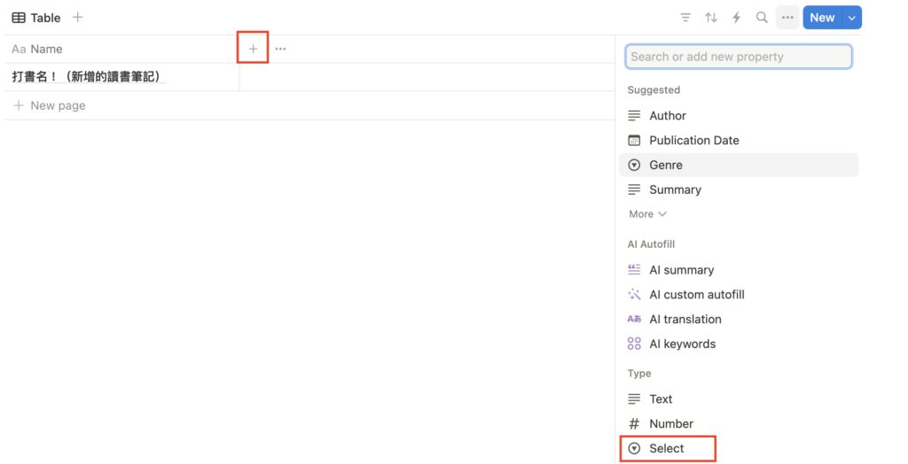Click plus icon to add column
The width and height of the screenshot is (908, 464).
click(x=253, y=49)
